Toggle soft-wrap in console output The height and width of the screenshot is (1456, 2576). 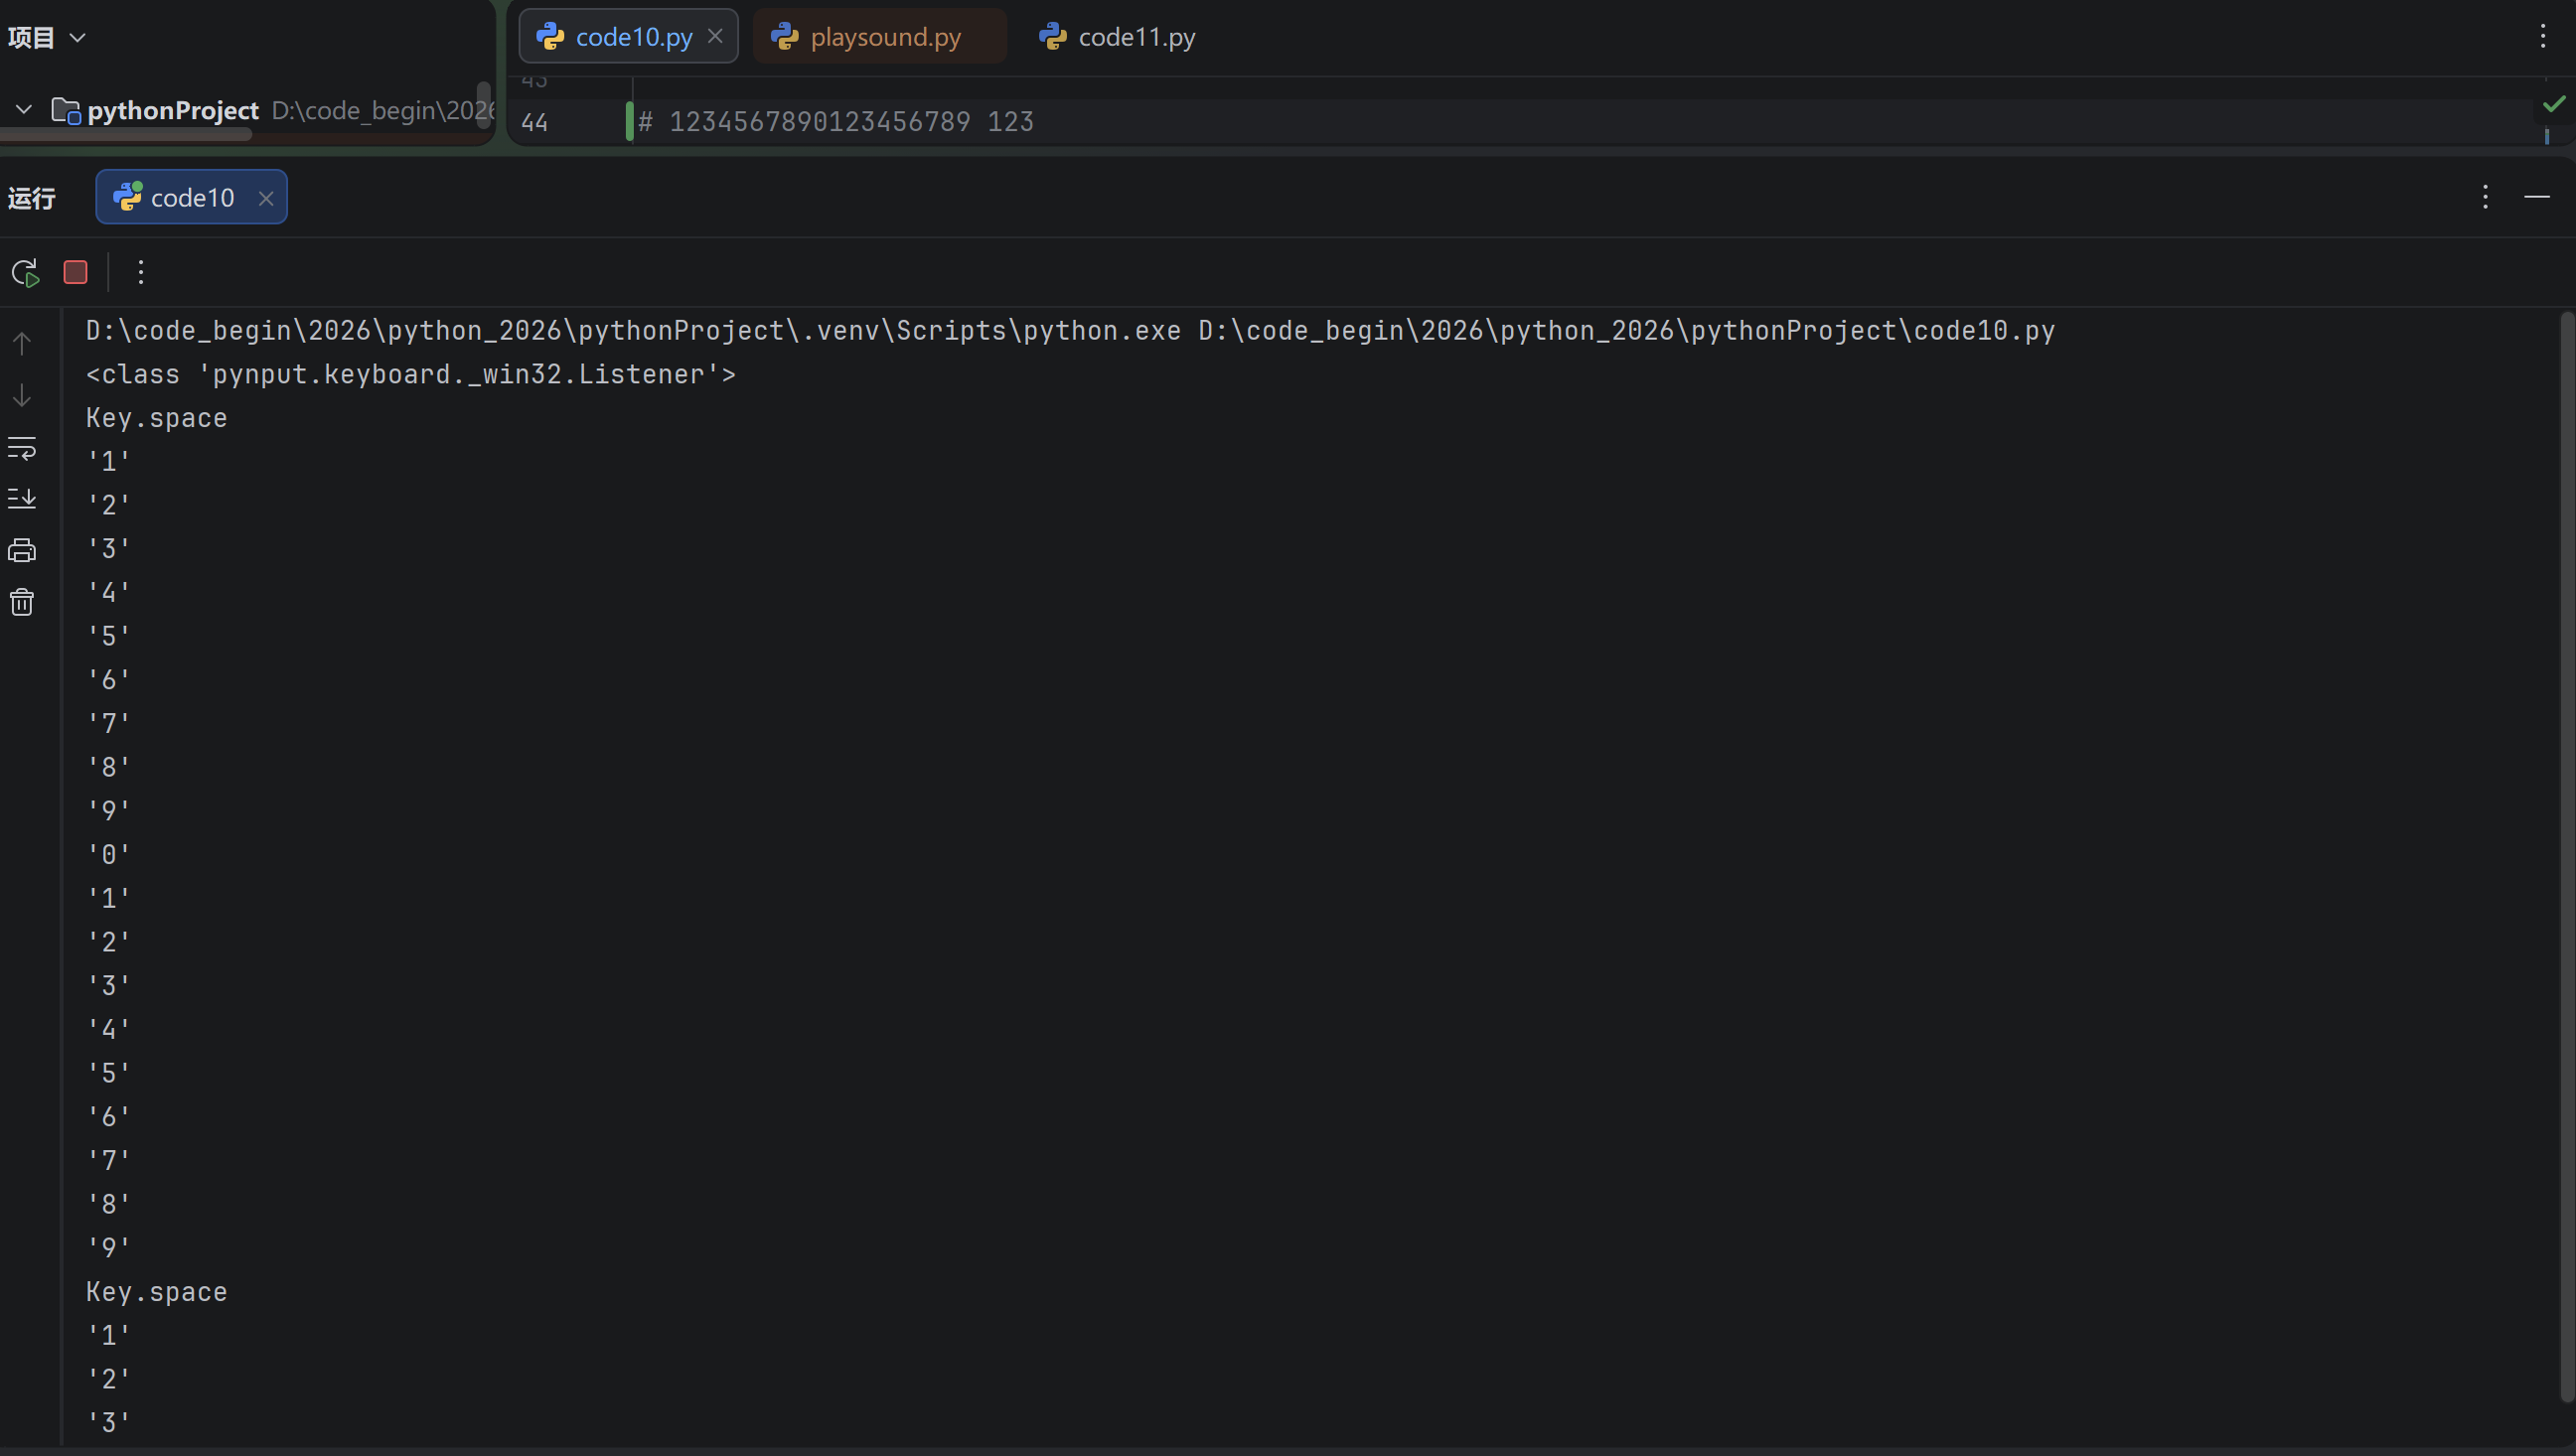coord(22,448)
